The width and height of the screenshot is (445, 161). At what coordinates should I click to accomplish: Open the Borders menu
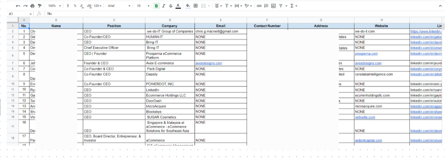click(x=195, y=6)
